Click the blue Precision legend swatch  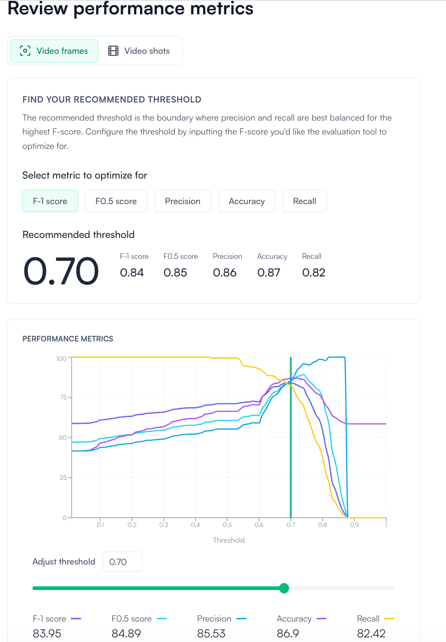241,619
